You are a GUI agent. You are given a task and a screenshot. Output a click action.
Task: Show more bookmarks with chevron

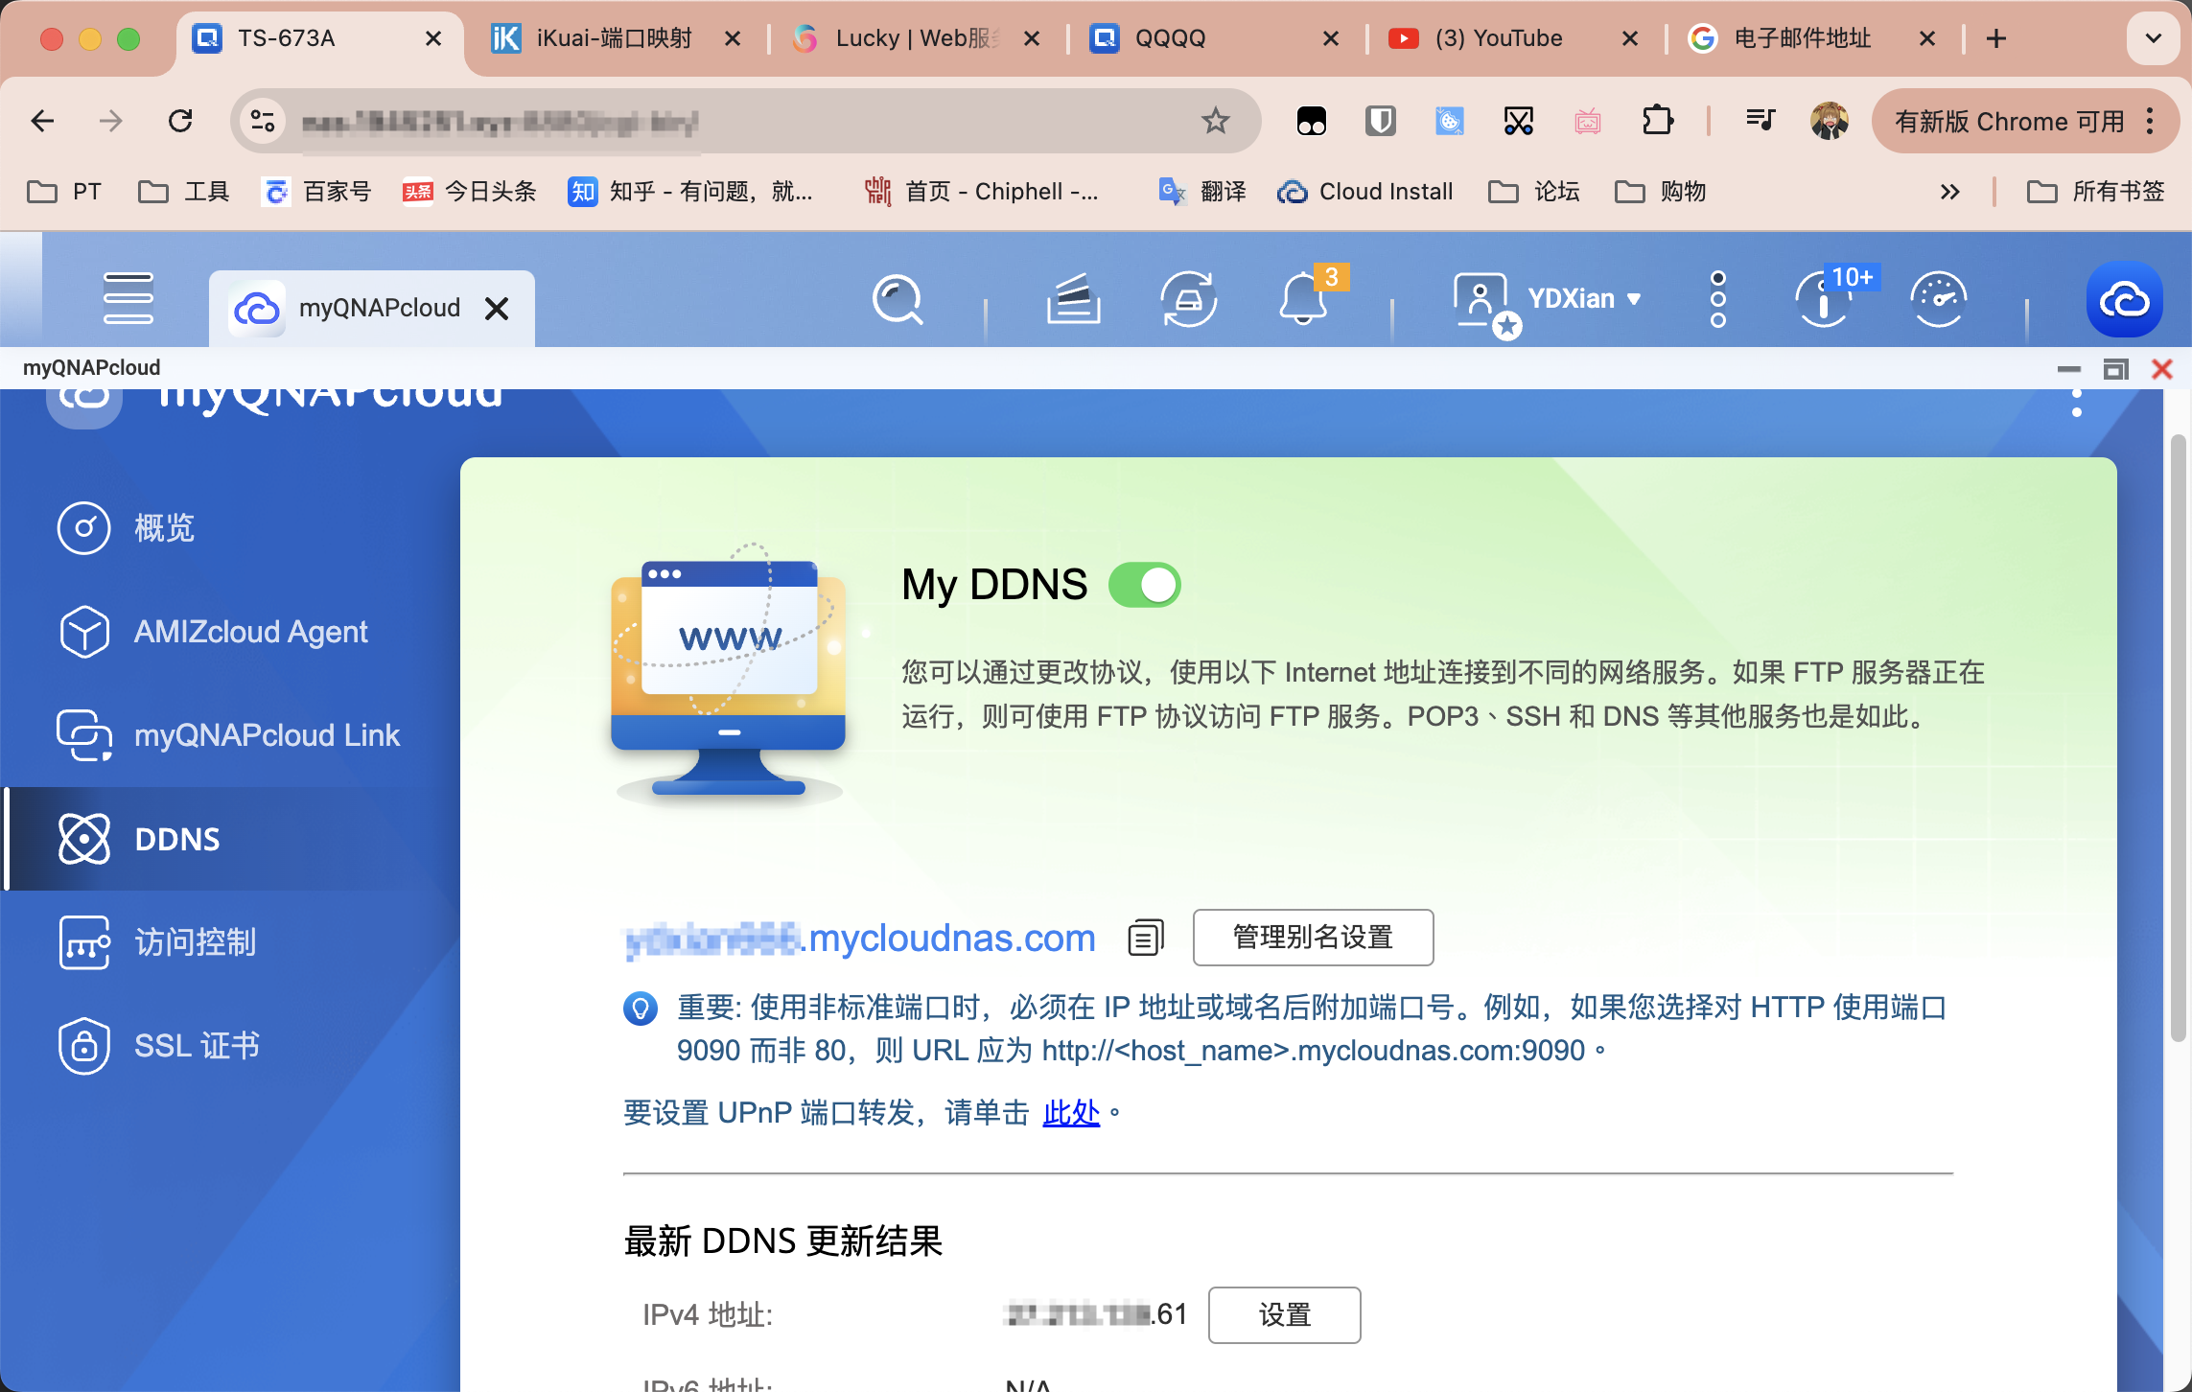click(1949, 192)
